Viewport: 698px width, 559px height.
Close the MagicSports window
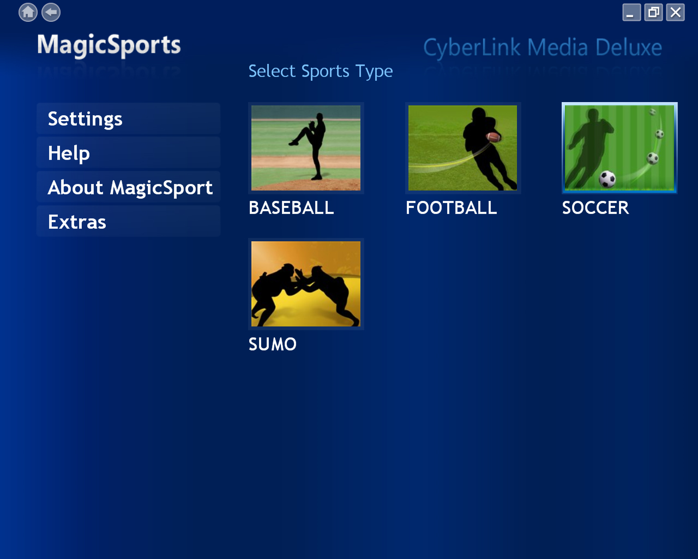point(676,12)
